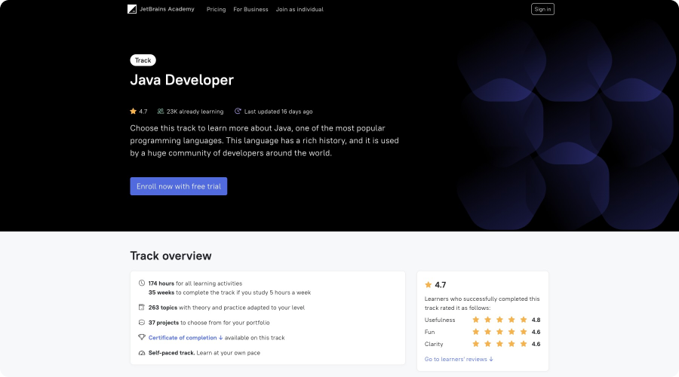Image resolution: width=679 pixels, height=377 pixels.
Task: Click the Clarity label
Action: (x=434, y=345)
